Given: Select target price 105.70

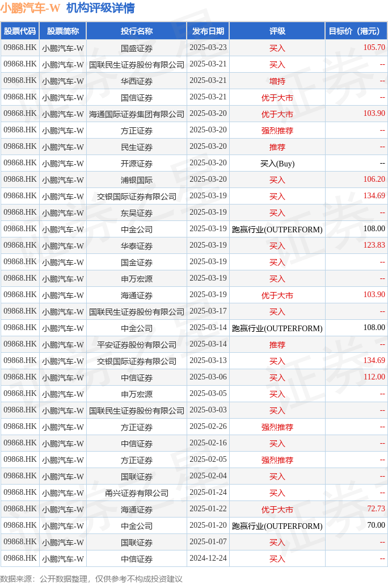Looking at the screenshot, I should pos(374,47).
